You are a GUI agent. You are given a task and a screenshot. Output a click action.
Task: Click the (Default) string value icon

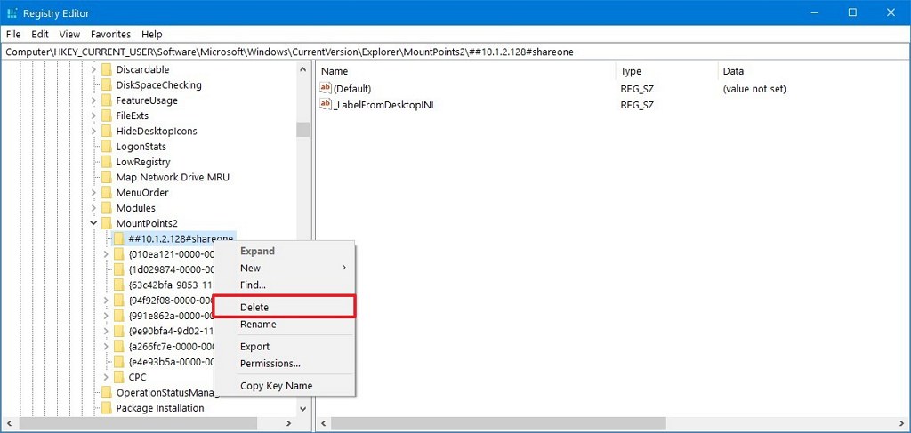pyautogui.click(x=326, y=88)
